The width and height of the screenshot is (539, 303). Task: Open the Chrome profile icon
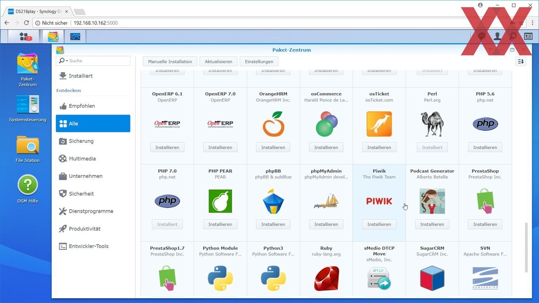(480, 5)
